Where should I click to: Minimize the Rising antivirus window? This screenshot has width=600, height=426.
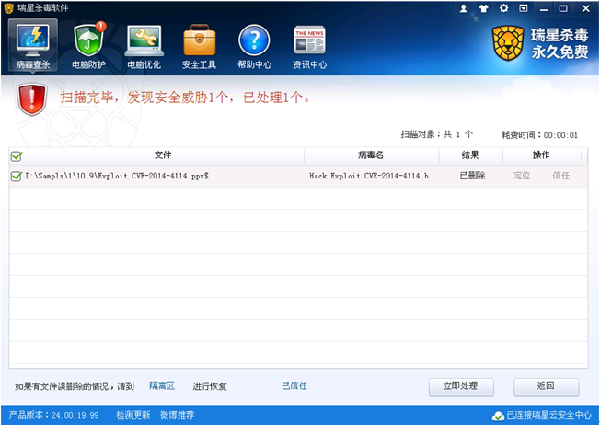[544, 8]
